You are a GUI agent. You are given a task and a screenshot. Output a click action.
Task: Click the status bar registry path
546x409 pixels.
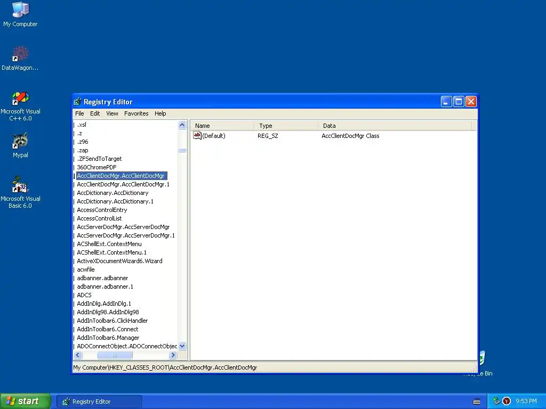(x=165, y=367)
